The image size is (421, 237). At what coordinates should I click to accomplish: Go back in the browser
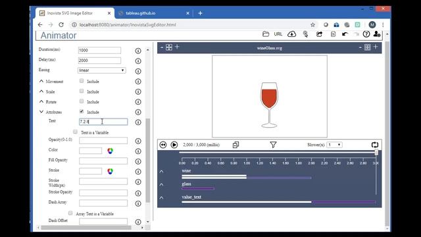click(x=40, y=25)
